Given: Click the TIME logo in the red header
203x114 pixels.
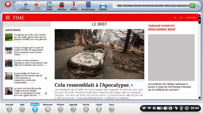Looking at the screenshot, I should pos(18,17).
